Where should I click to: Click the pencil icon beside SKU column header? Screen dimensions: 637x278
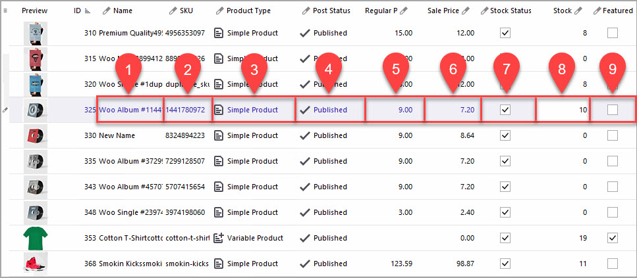pos(173,11)
